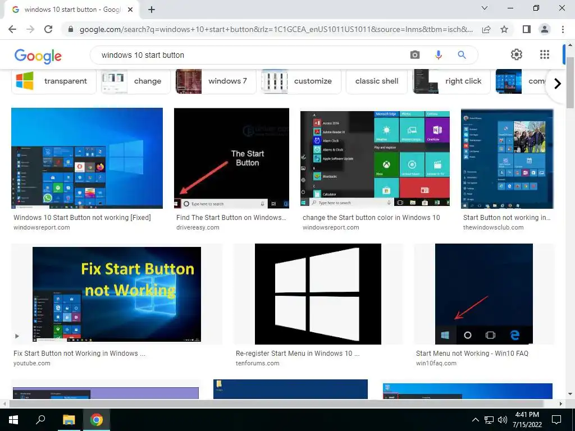Select the 'classic shell' filter chip
This screenshot has height=431, width=575.
point(377,81)
